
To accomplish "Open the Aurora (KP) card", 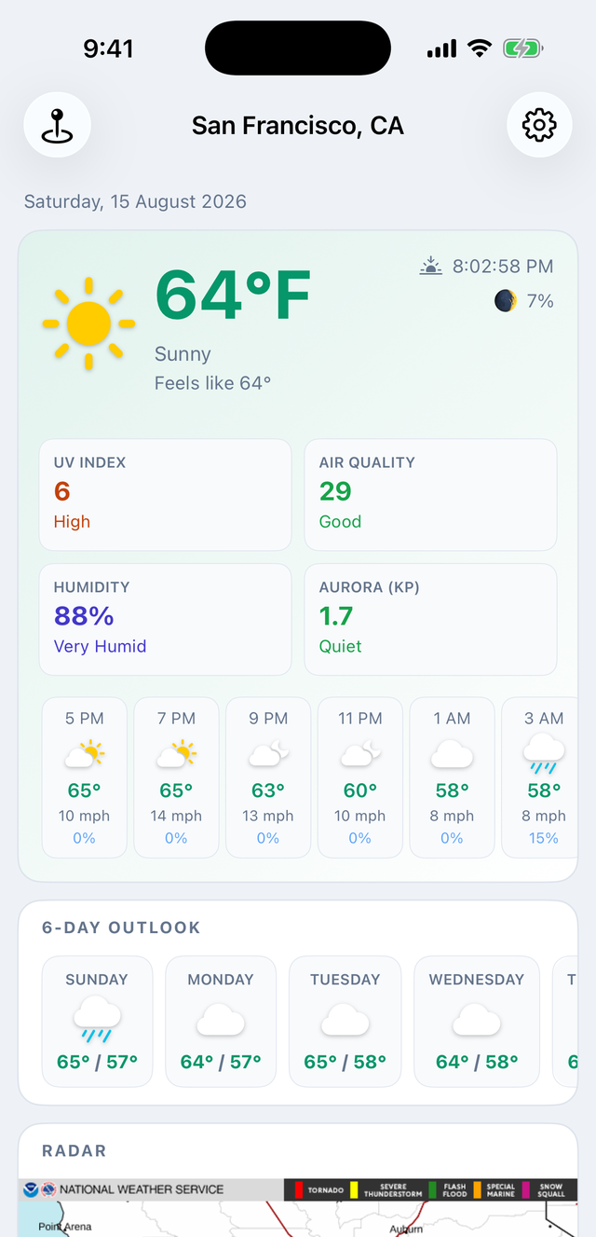I will [x=430, y=619].
